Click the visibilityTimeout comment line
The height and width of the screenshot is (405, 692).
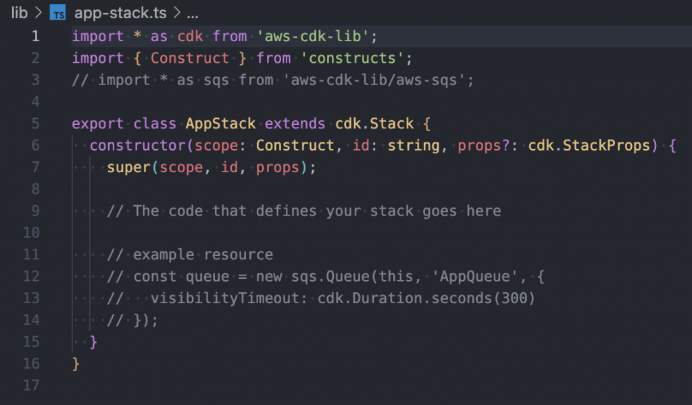[321, 298]
